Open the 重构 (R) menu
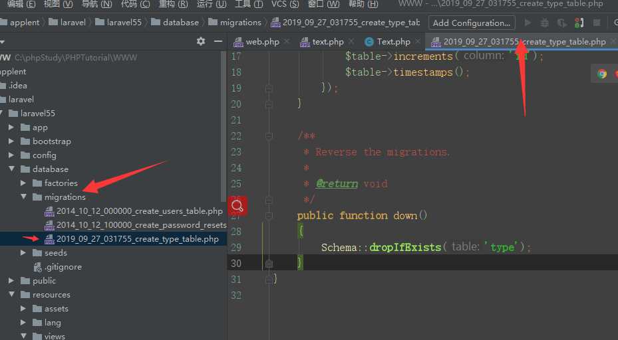The width and height of the screenshot is (618, 340). (x=173, y=4)
